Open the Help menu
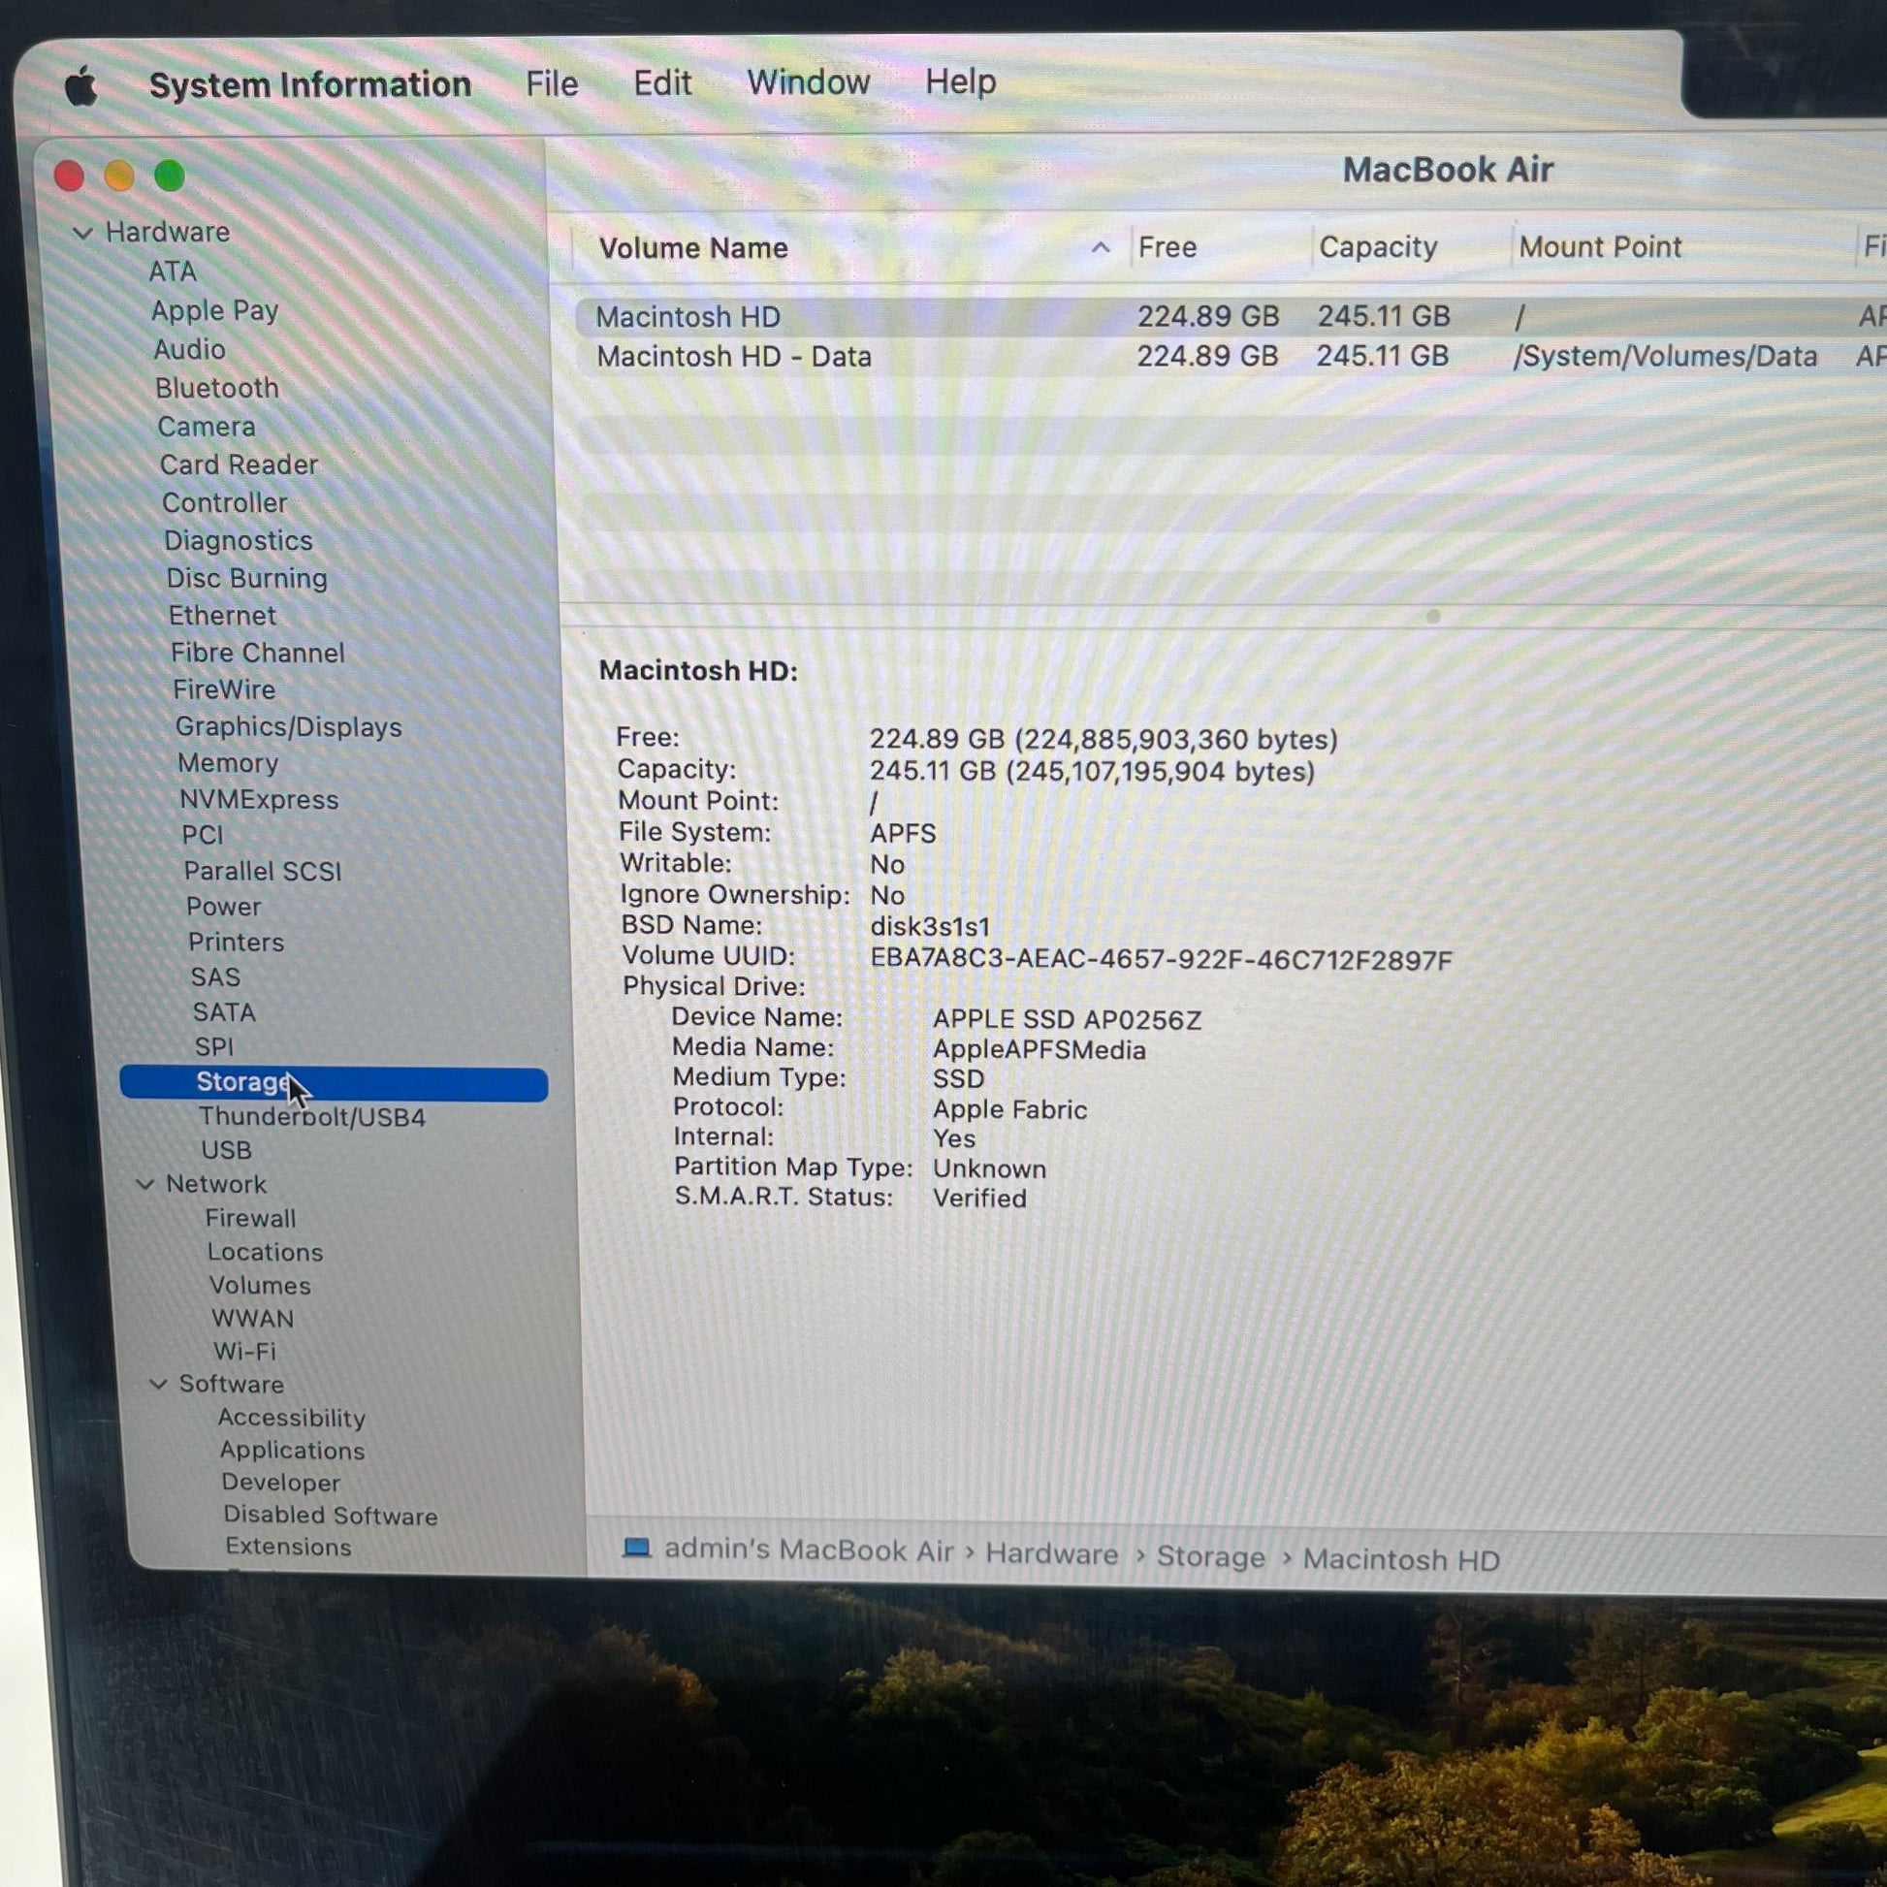The image size is (1887, 1887). click(x=960, y=81)
